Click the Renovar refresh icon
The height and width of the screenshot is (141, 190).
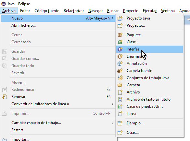pyautogui.click(x=5, y=97)
